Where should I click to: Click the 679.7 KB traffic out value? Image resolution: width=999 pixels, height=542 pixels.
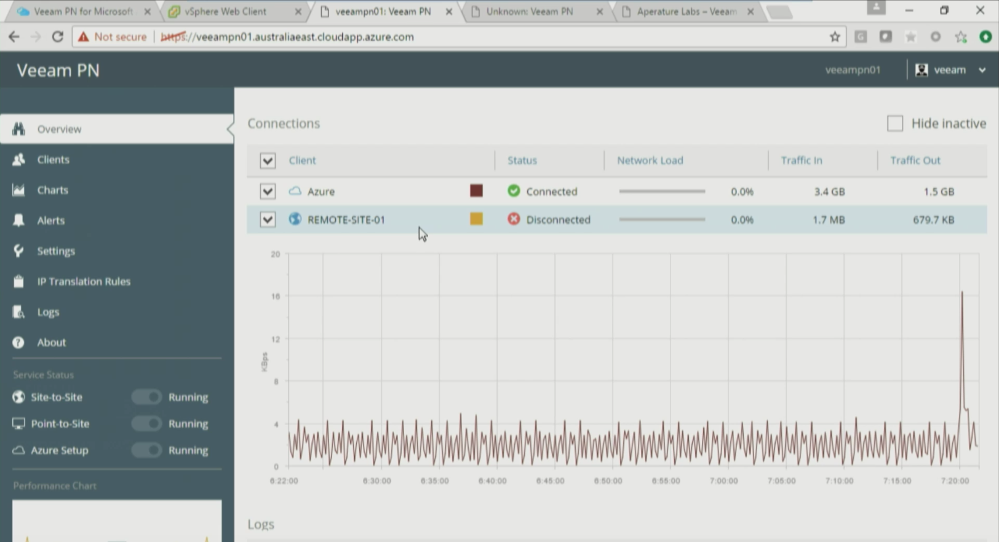(x=933, y=219)
